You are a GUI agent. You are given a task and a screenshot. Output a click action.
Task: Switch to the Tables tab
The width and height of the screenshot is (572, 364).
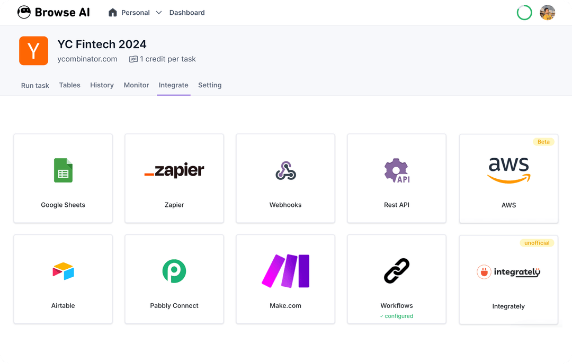coord(69,85)
